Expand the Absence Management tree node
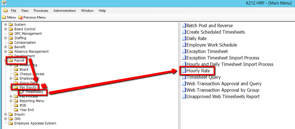The image size is (295, 129). 5,52
